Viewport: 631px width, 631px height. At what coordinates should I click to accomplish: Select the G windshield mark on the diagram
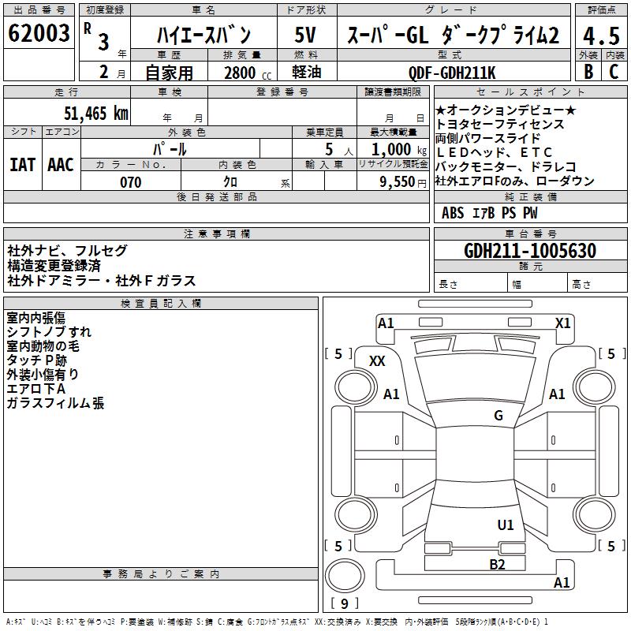[x=498, y=415]
